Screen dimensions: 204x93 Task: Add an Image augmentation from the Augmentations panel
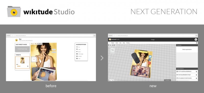pyautogui.click(x=78, y=49)
